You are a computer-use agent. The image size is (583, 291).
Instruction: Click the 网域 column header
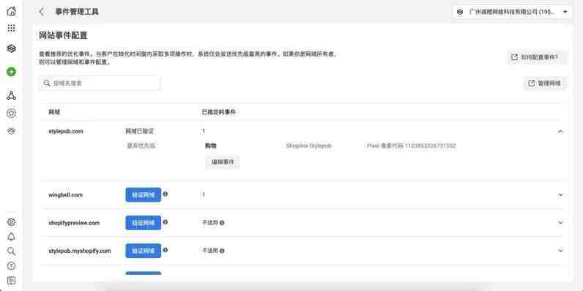54,112
